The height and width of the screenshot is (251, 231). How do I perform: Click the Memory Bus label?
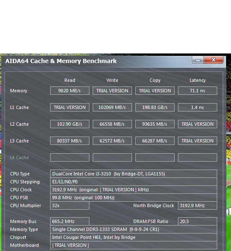point(23,221)
